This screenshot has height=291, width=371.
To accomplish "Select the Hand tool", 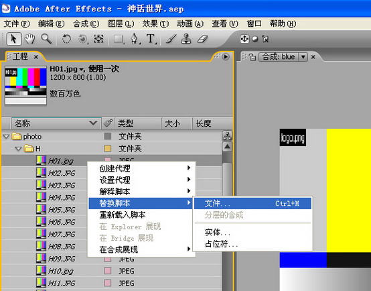I will click(29, 39).
